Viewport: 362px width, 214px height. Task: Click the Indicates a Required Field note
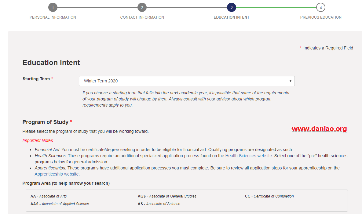click(328, 48)
